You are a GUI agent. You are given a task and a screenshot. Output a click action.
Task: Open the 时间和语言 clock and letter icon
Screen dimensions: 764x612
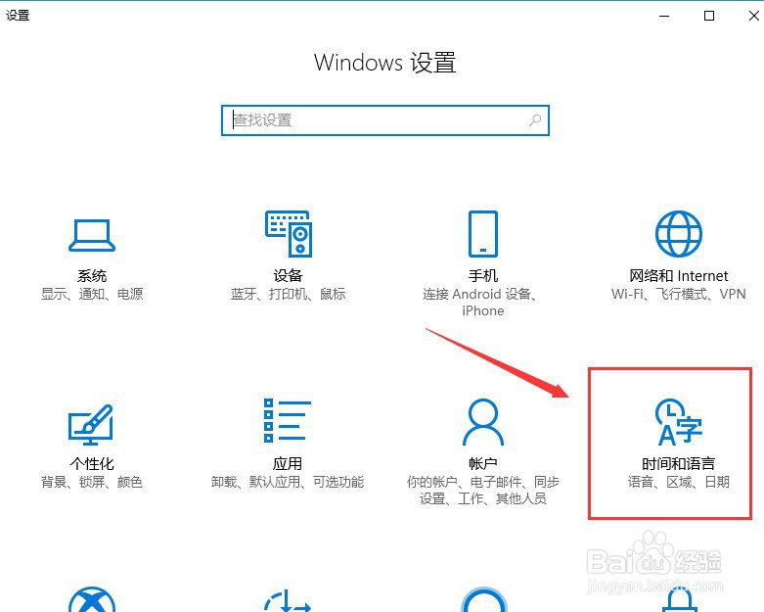tap(678, 422)
